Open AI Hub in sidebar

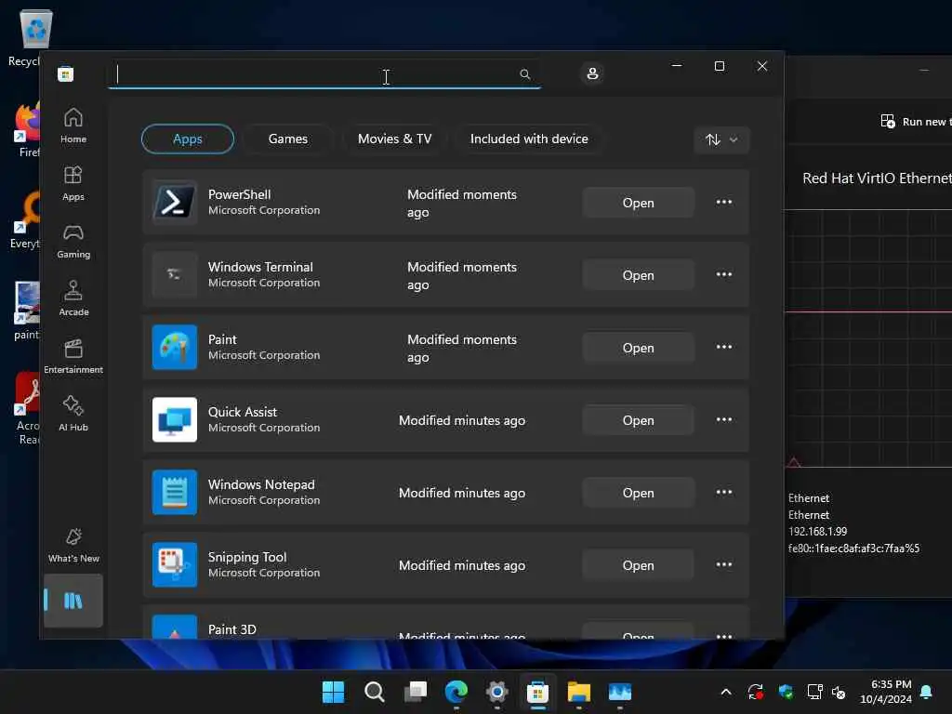[x=73, y=414]
